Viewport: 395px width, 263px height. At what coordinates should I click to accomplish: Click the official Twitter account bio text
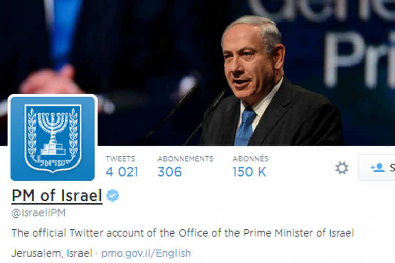click(183, 233)
